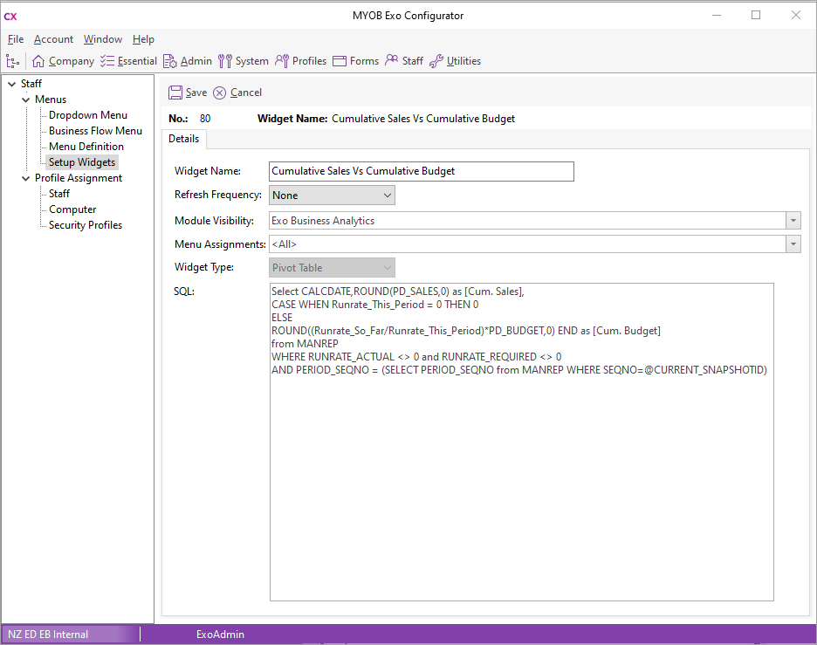Click the tree view icon in toolbar
The width and height of the screenshot is (817, 645).
(x=12, y=61)
